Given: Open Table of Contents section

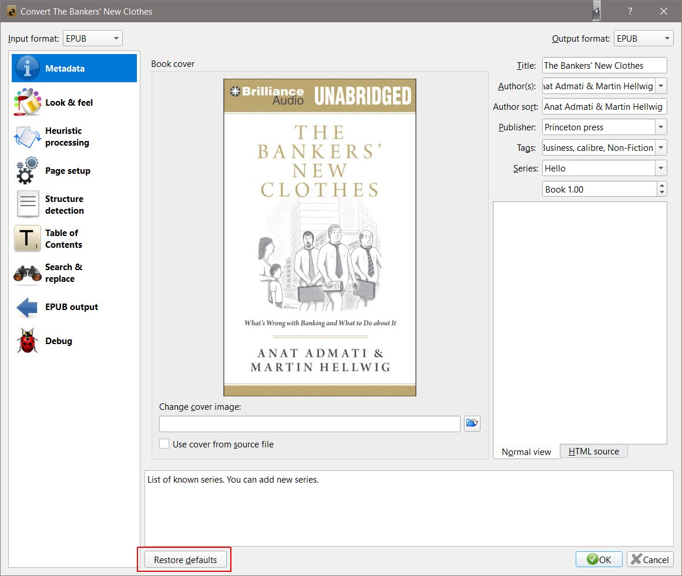Looking at the screenshot, I should click(74, 238).
